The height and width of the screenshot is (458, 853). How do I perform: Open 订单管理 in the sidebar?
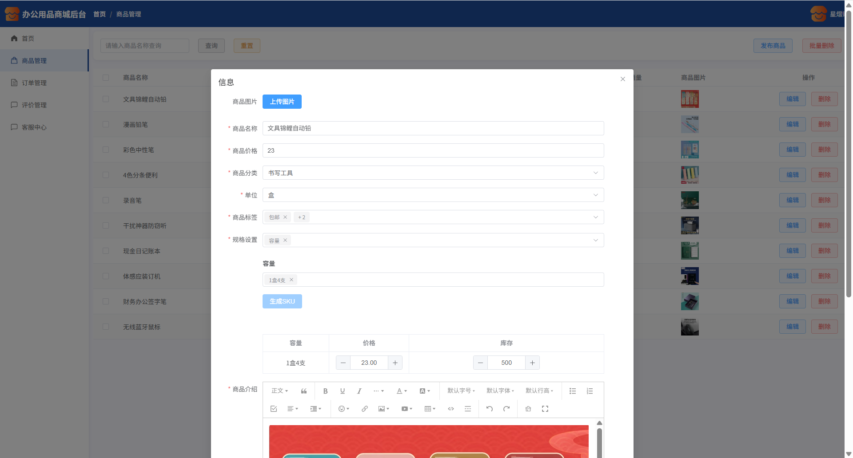pyautogui.click(x=34, y=83)
